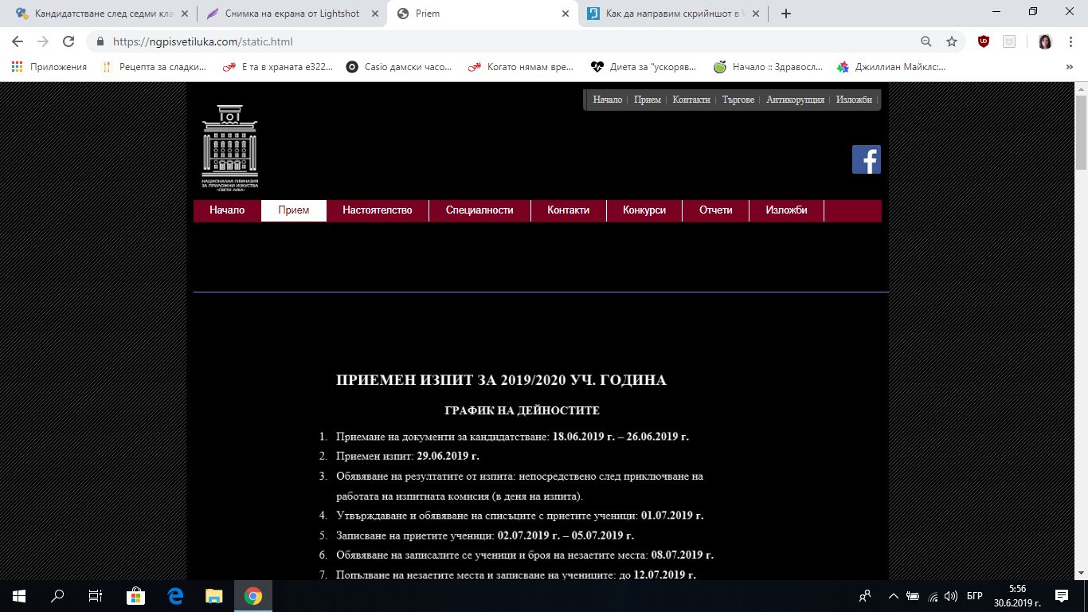
Task: Open the zoom magnifier icon in address bar
Action: pos(926,41)
